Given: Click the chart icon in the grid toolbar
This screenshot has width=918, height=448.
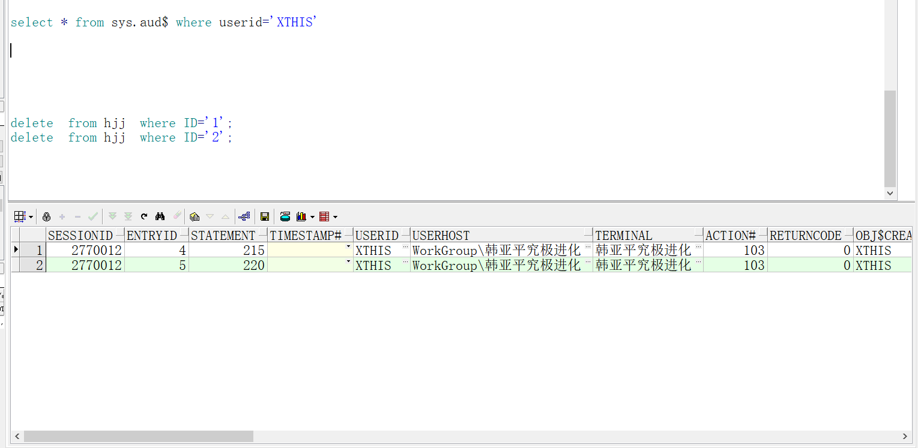Looking at the screenshot, I should pos(301,217).
